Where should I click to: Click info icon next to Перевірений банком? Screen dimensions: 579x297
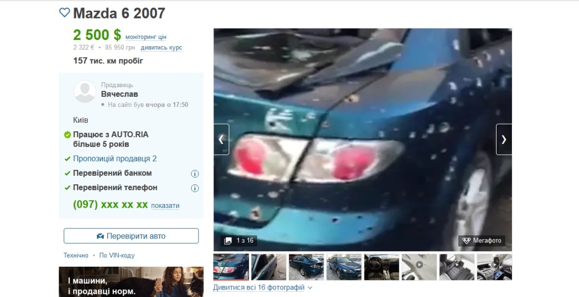coord(195,174)
